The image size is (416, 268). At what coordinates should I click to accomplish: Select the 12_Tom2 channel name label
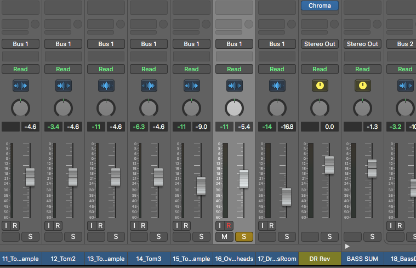63,259
